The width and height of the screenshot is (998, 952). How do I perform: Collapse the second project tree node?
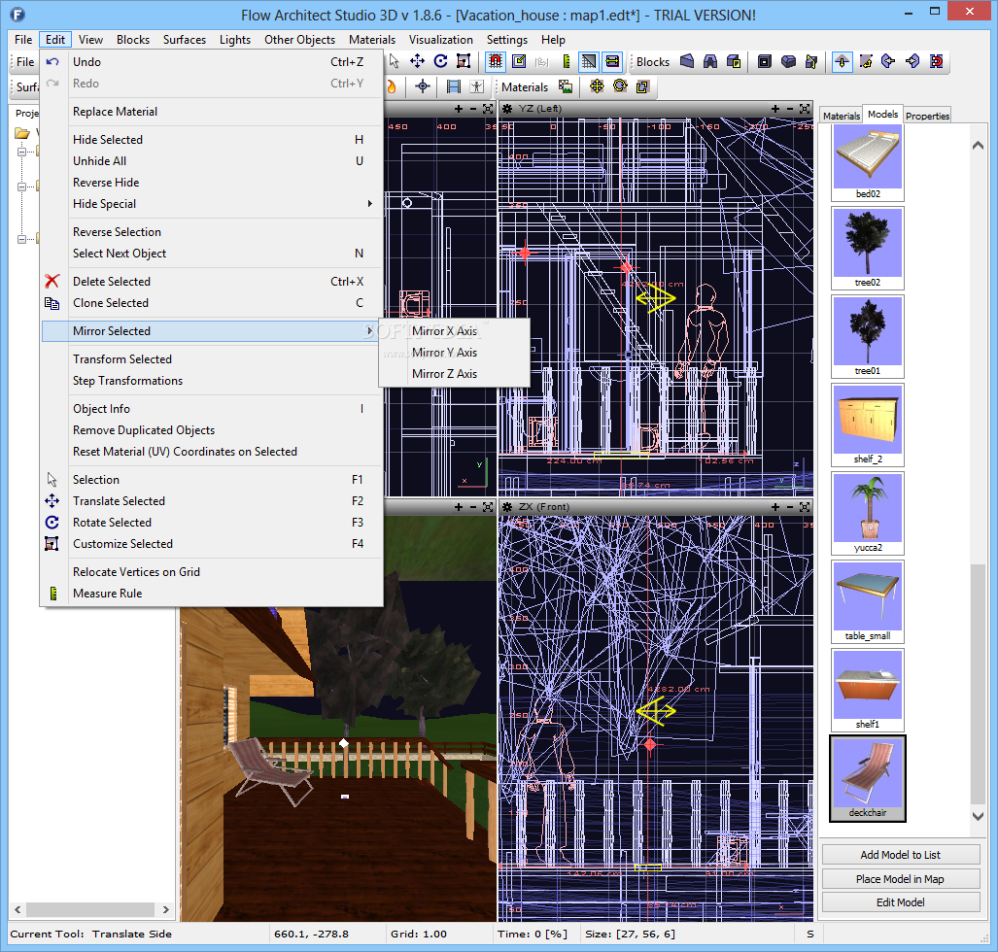pos(21,187)
